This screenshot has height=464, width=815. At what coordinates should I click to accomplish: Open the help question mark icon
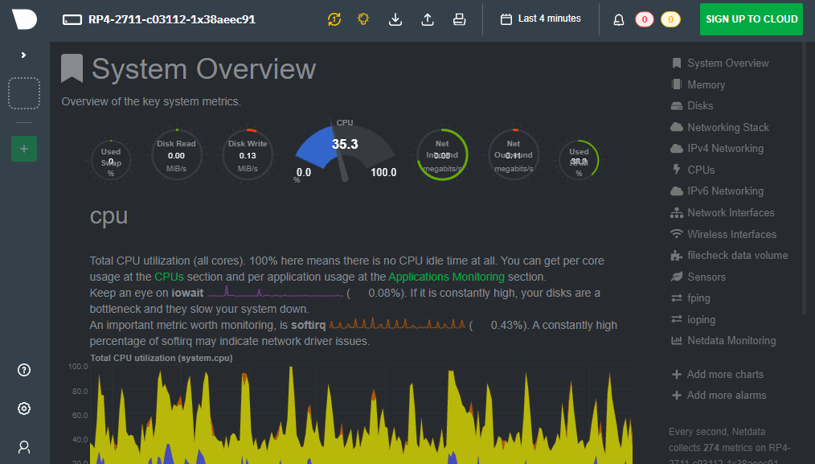24,370
